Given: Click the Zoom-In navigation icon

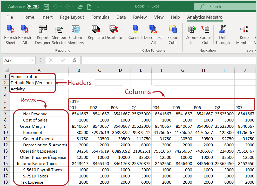Looking at the screenshot, I should (x=192, y=30).
